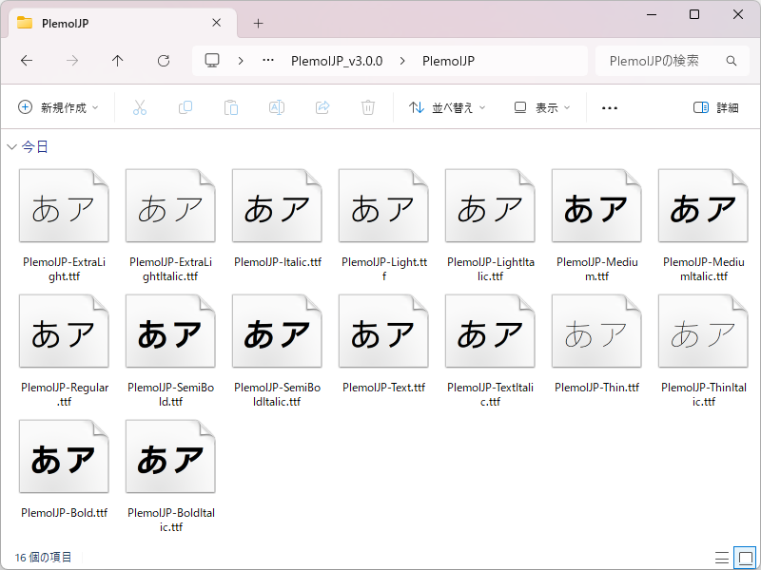
Task: Select large icons layout at bottom right
Action: click(x=742, y=560)
